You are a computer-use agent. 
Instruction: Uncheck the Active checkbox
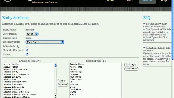tap(27, 54)
